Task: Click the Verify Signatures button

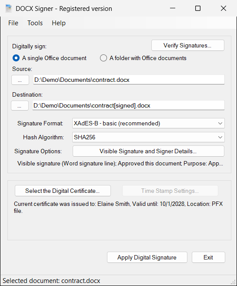Action: (187, 45)
